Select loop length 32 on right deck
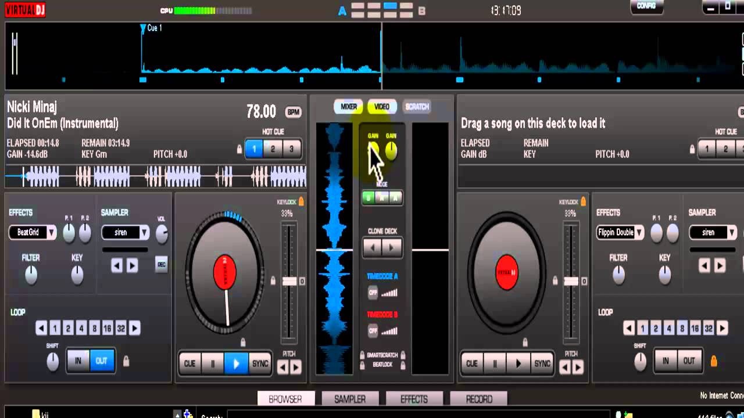Viewport: 744px width, 418px height. pyautogui.click(x=709, y=329)
